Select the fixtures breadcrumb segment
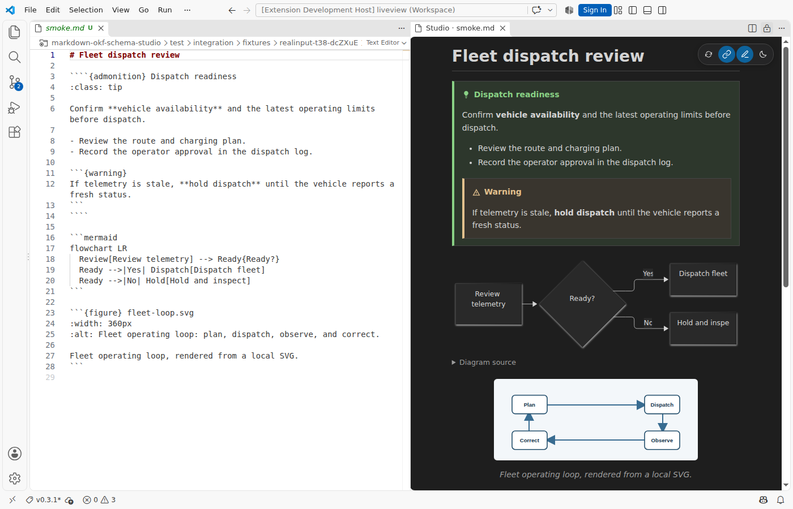The image size is (793, 509). (x=257, y=43)
